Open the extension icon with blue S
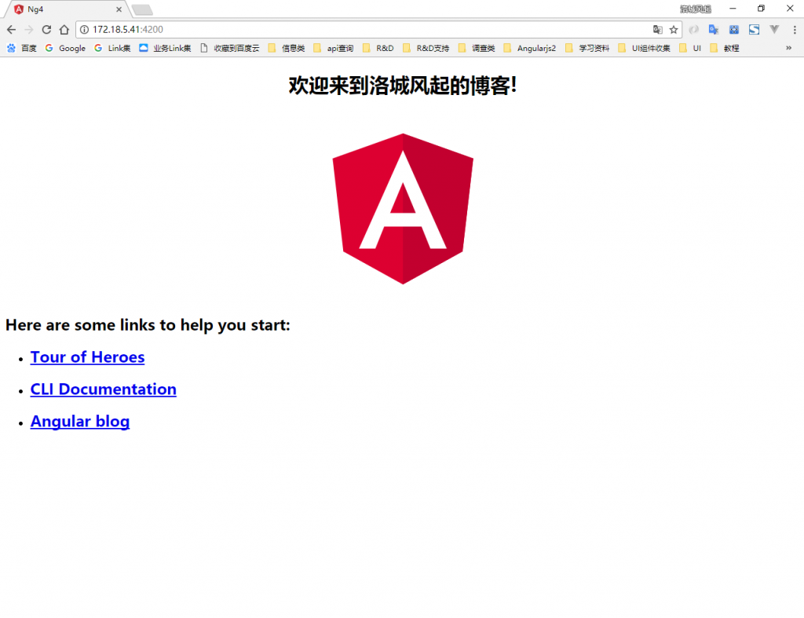 click(755, 30)
